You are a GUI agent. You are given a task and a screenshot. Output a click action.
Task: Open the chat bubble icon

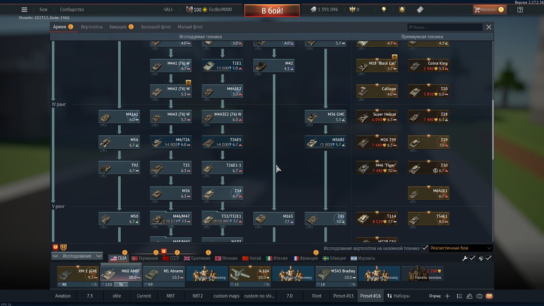pyautogui.click(x=479, y=296)
